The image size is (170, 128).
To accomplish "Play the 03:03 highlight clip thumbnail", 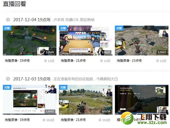I will click(x=142, y=100).
